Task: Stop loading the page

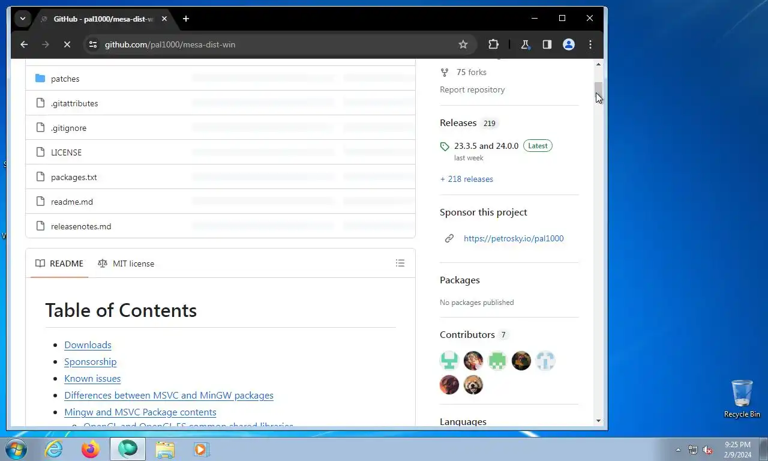Action: coord(67,44)
